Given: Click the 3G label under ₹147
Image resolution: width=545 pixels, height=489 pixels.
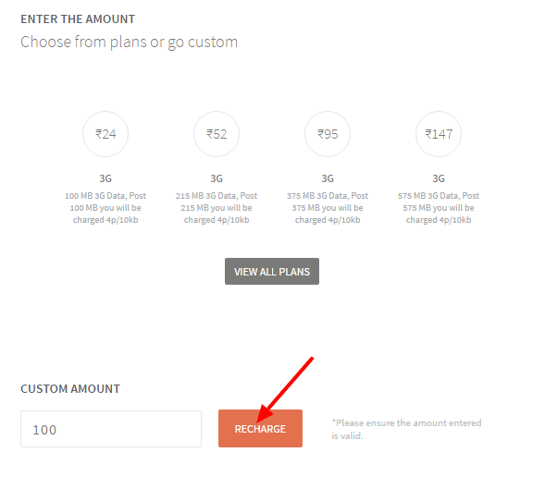Looking at the screenshot, I should pos(439,178).
